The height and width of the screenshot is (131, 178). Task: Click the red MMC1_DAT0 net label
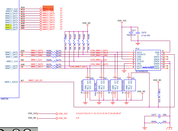point(37,64)
